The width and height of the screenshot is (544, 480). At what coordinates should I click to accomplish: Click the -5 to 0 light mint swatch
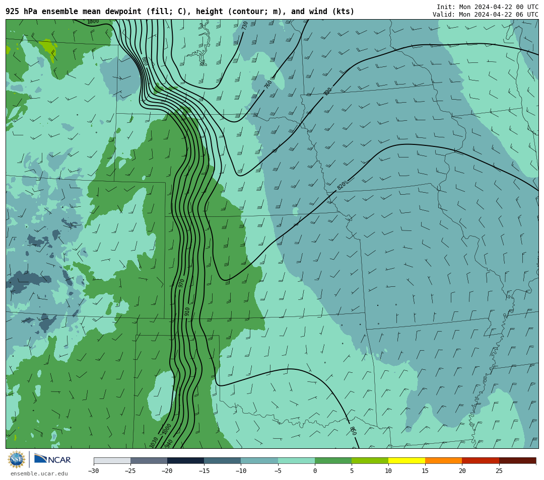296,460
